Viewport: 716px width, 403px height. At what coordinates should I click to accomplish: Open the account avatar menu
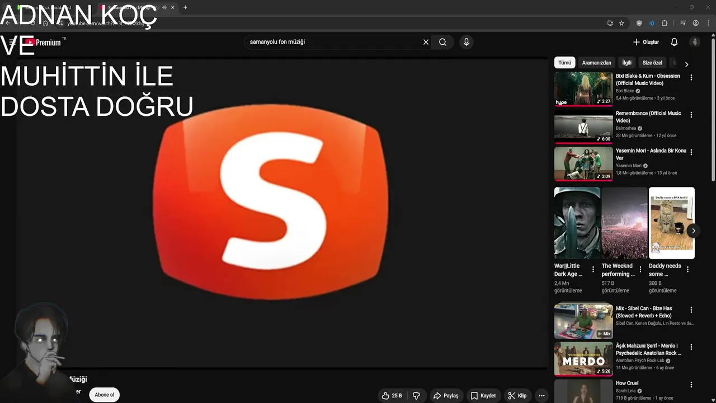695,42
